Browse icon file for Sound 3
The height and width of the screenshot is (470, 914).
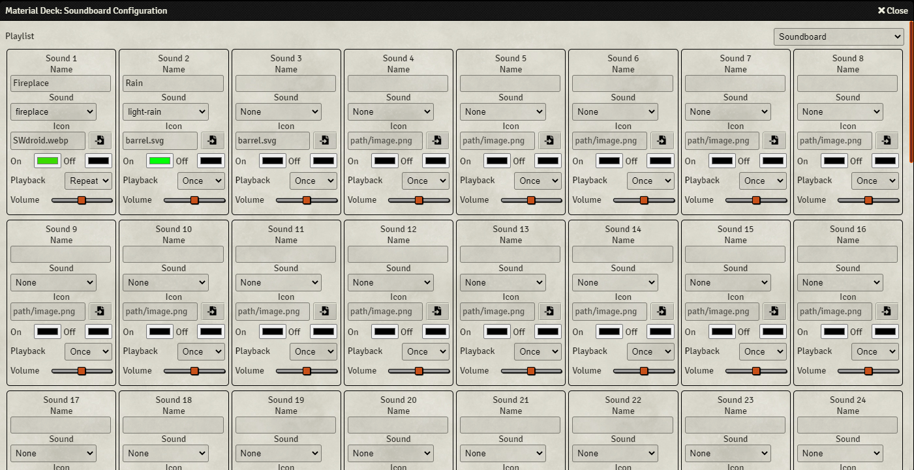325,141
